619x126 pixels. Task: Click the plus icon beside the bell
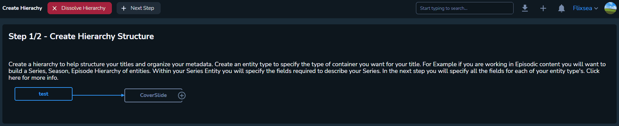(x=543, y=8)
